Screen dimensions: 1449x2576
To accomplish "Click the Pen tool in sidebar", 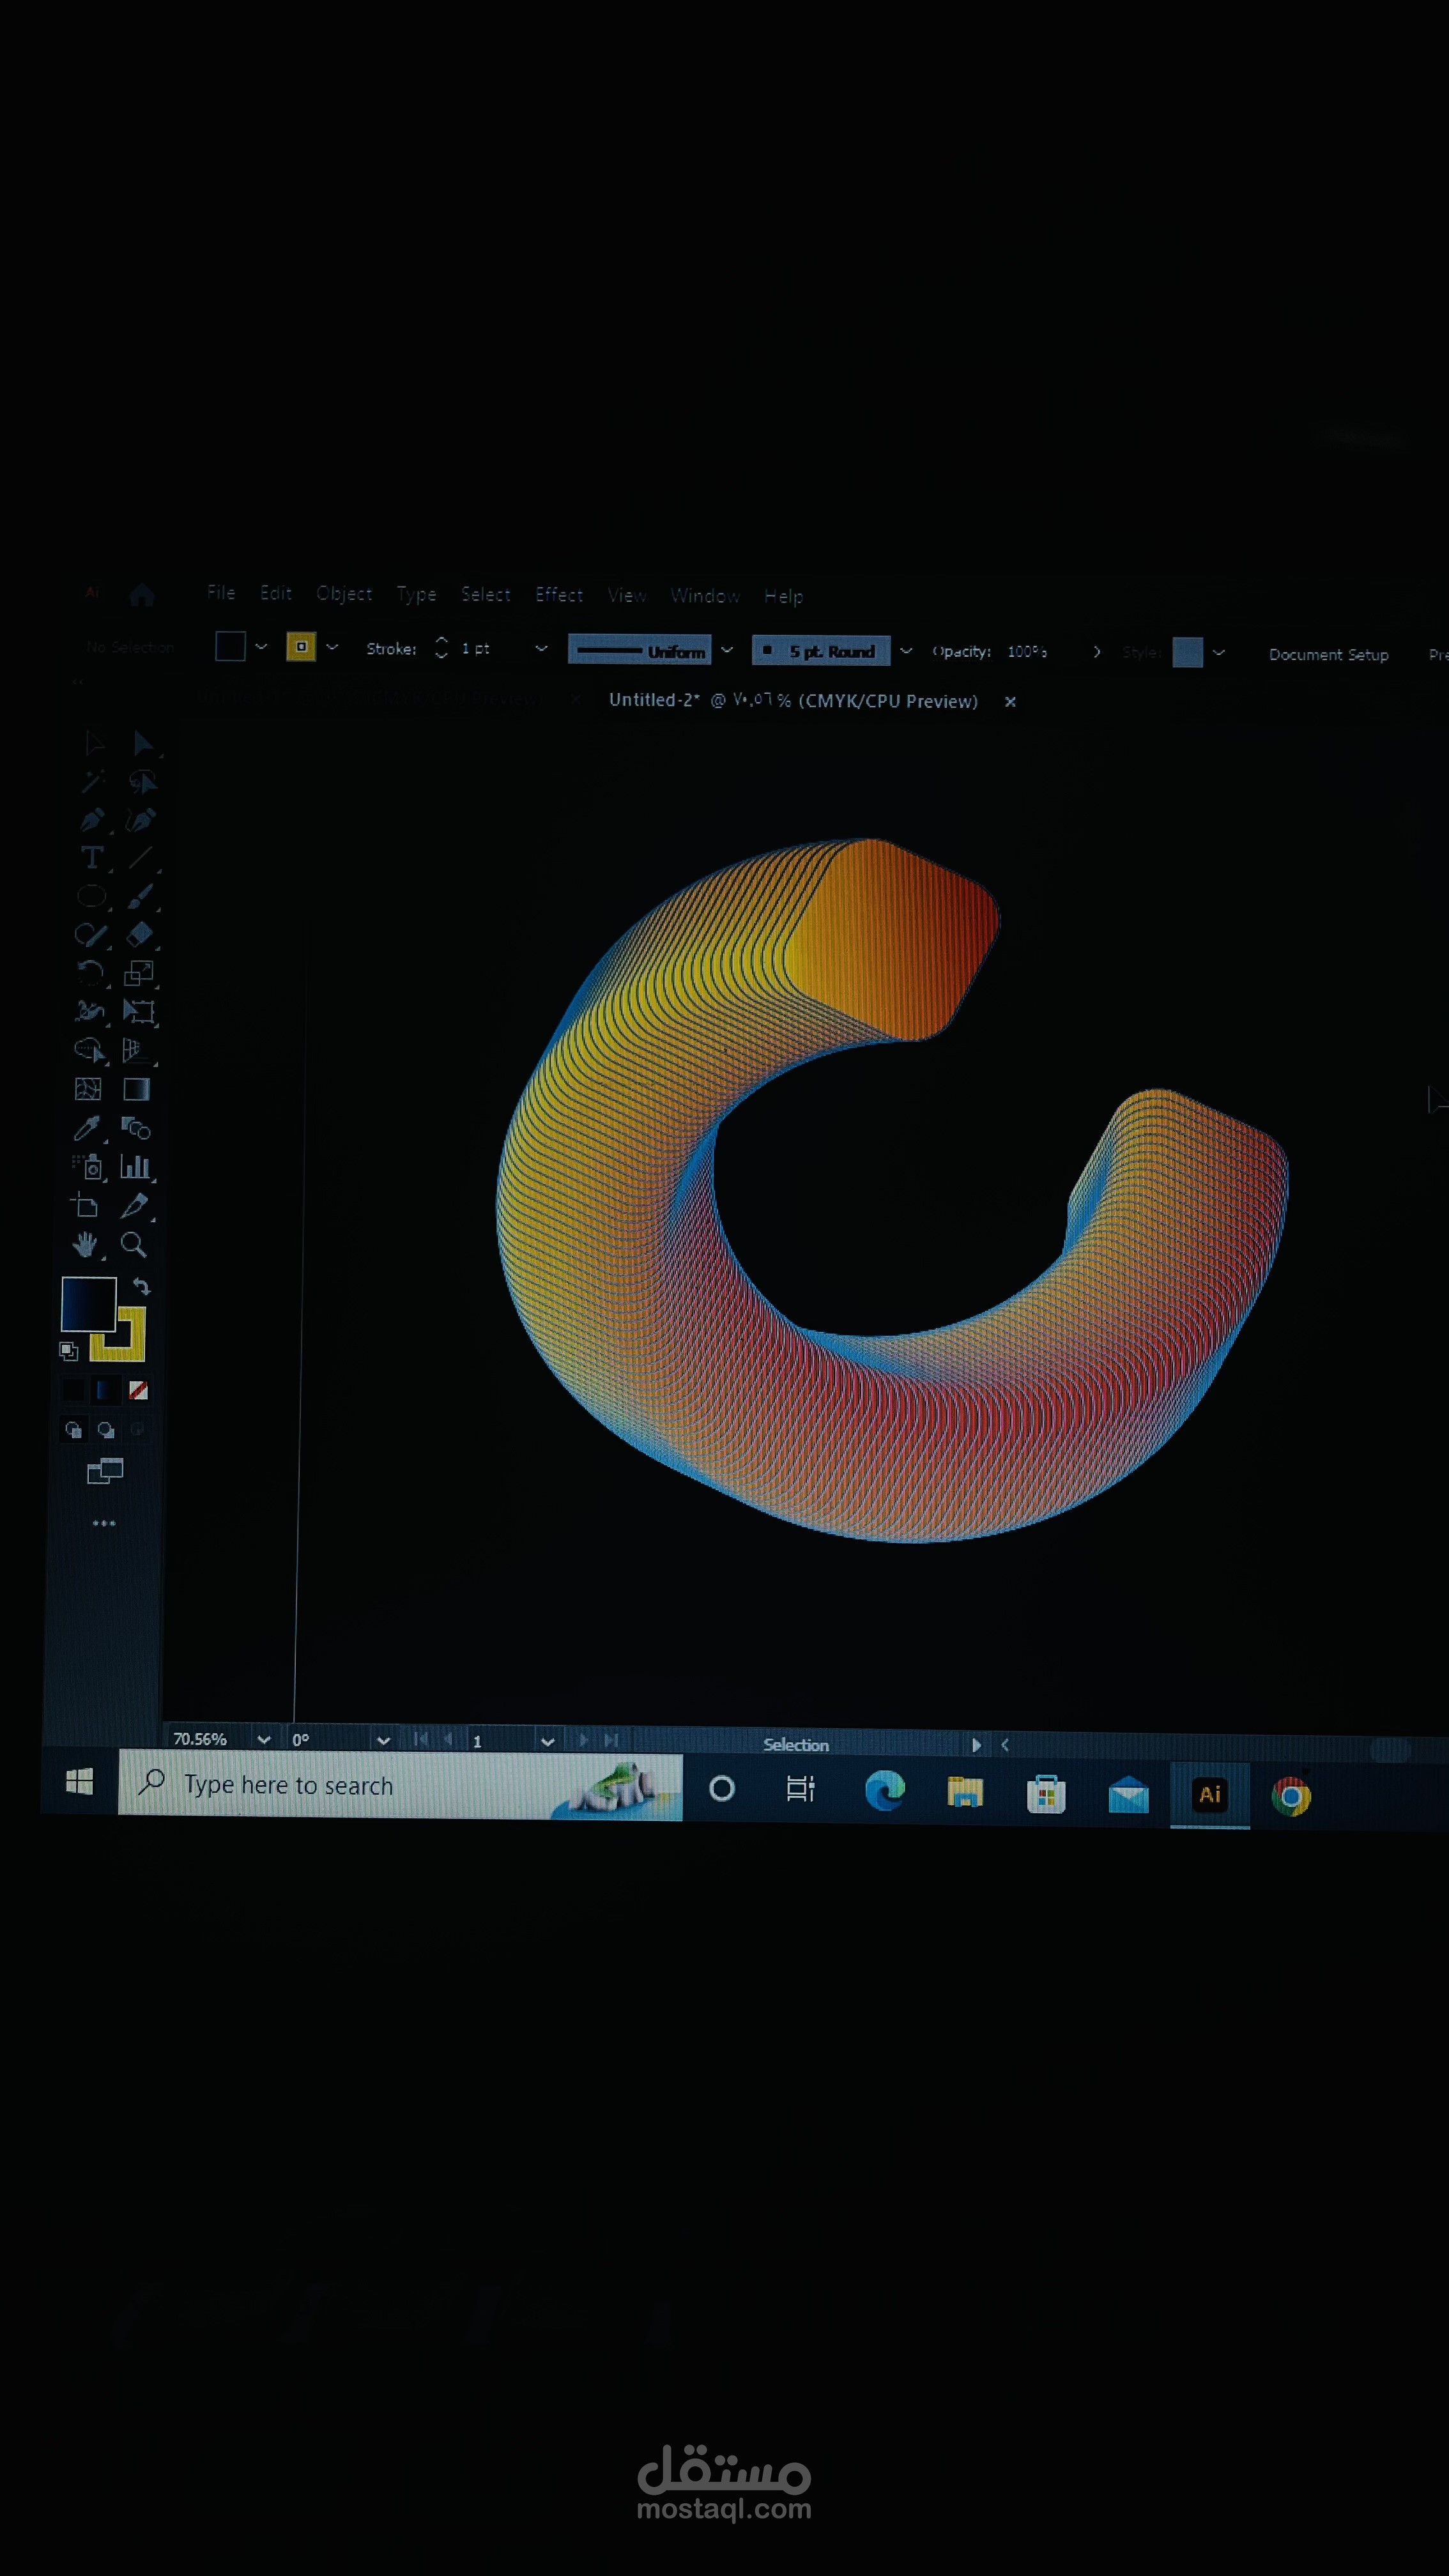I will 92,819.
